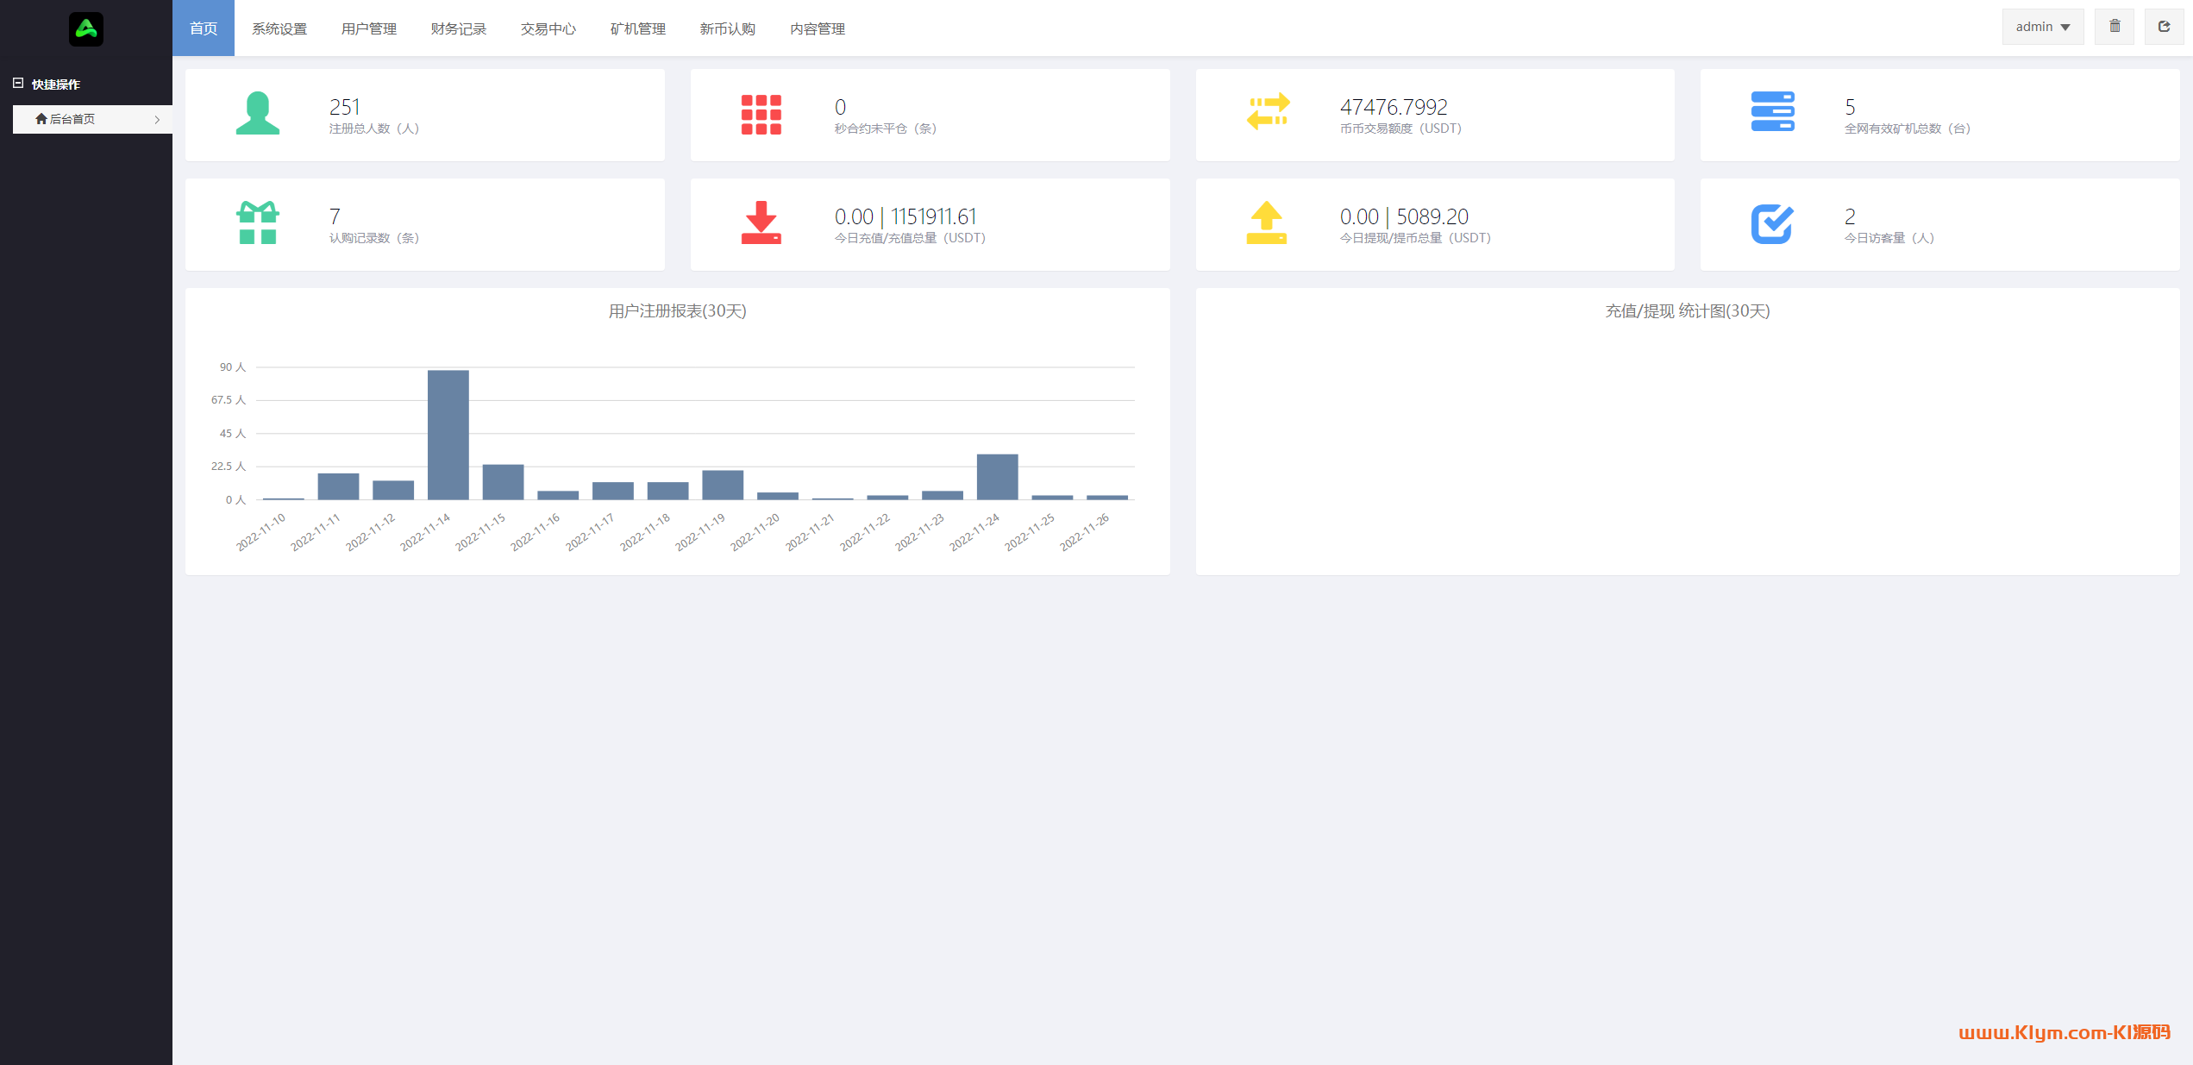Viewport: 2193px width, 1065px height.
Task: Click the logout arrow icon in header
Action: (2164, 27)
